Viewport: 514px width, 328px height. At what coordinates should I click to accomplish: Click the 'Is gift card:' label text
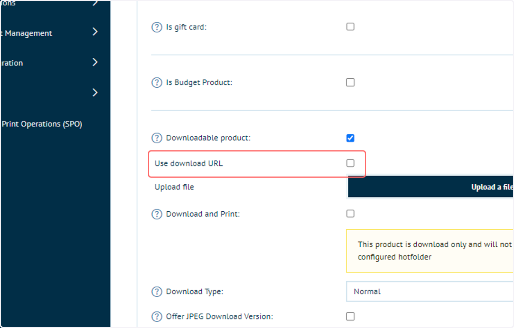[x=186, y=27]
